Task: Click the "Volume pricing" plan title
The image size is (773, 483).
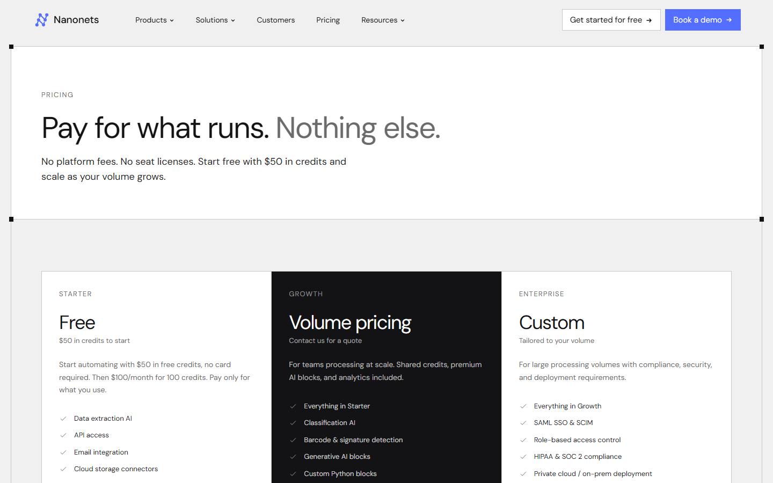Action: [350, 323]
